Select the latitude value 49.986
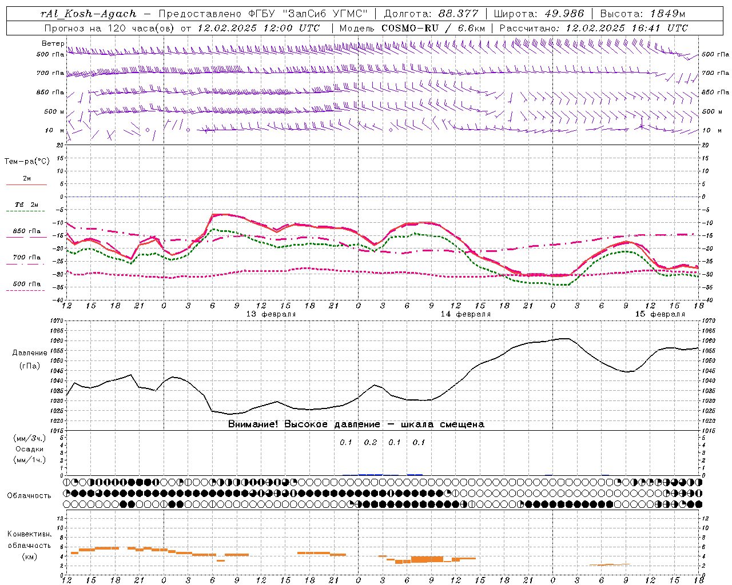 (x=564, y=14)
